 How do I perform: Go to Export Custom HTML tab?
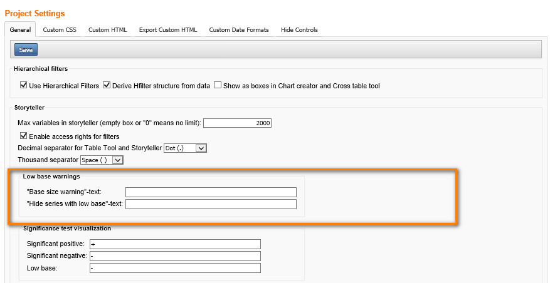(167, 29)
